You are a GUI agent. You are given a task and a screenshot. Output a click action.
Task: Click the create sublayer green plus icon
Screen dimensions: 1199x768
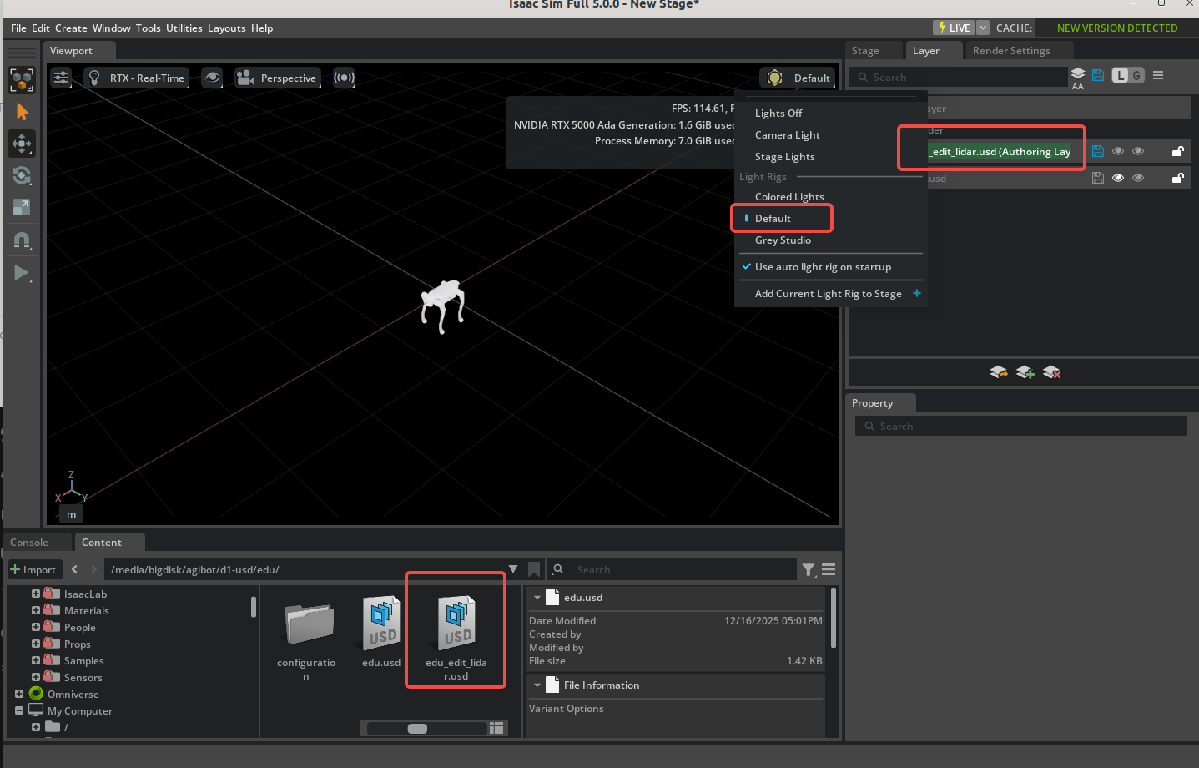(1025, 372)
